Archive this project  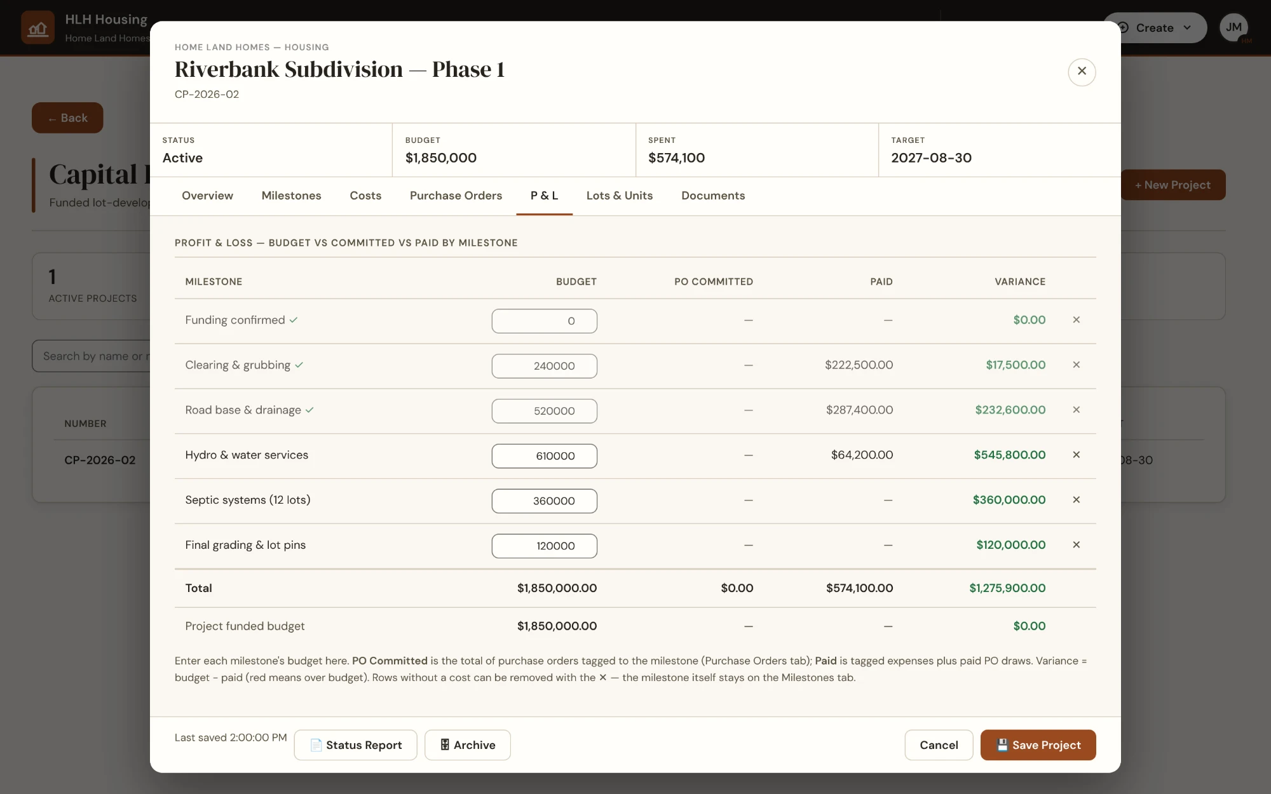point(467,745)
